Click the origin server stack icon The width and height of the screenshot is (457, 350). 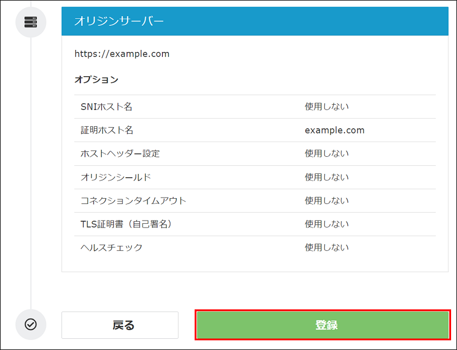31,22
